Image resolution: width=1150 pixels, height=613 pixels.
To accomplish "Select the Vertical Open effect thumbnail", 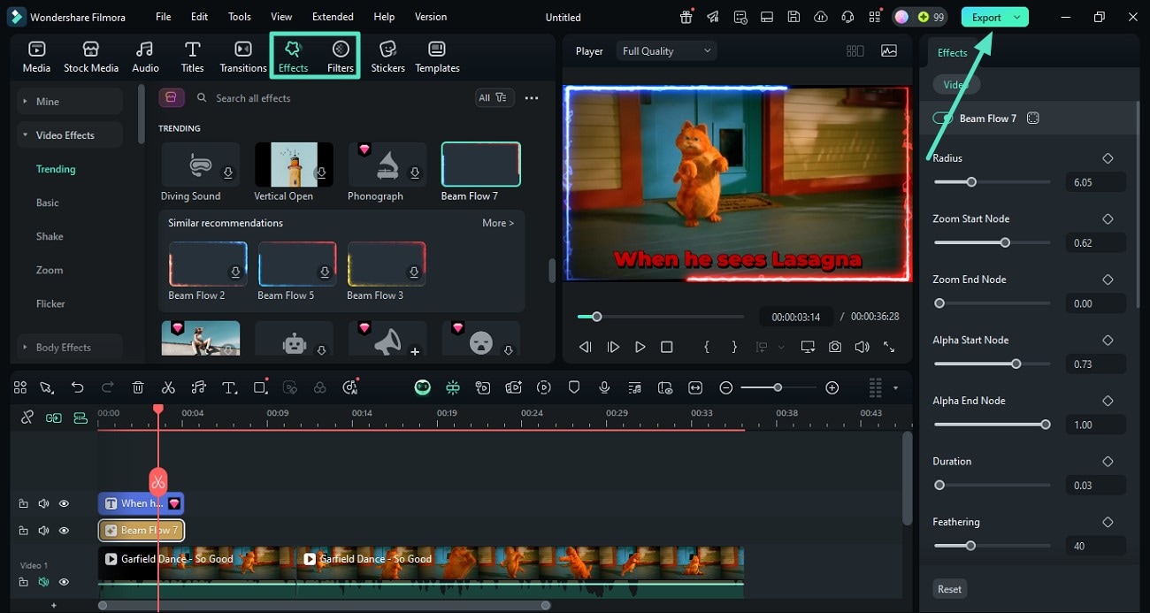I will point(294,165).
